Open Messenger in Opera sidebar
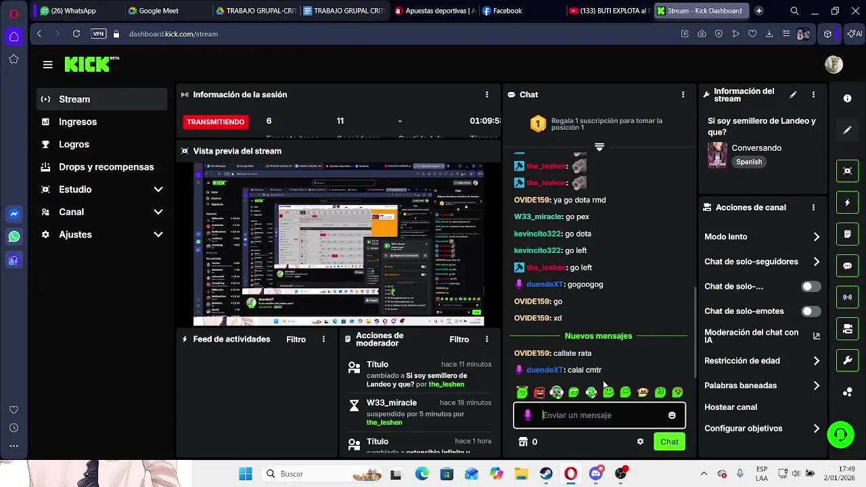The width and height of the screenshot is (866, 487). [x=14, y=214]
